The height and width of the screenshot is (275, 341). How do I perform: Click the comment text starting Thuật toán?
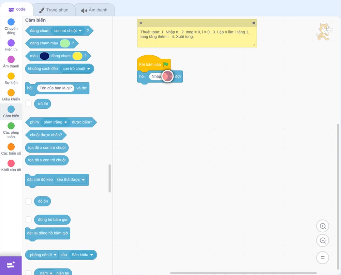(x=195, y=34)
